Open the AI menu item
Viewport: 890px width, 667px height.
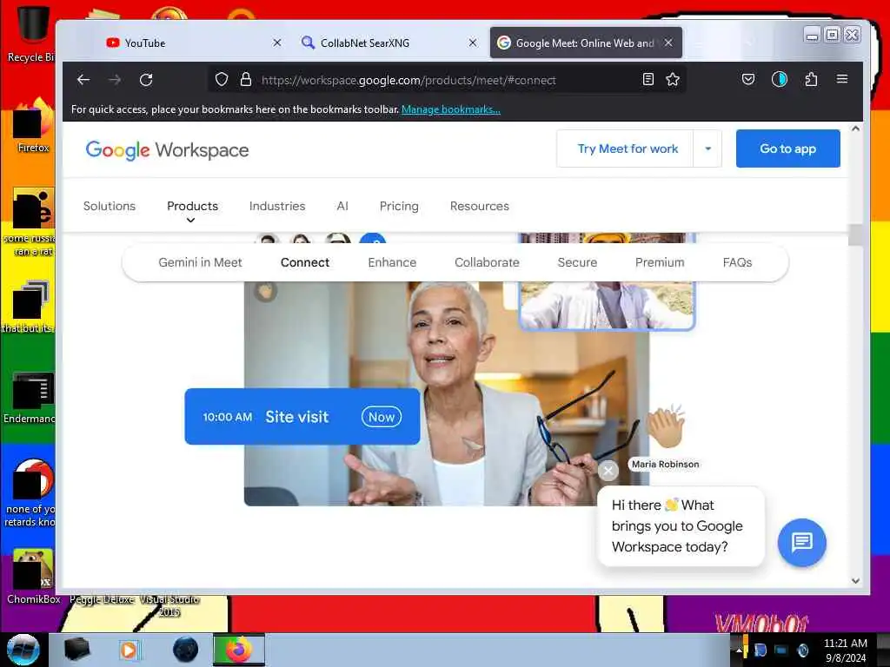click(342, 206)
